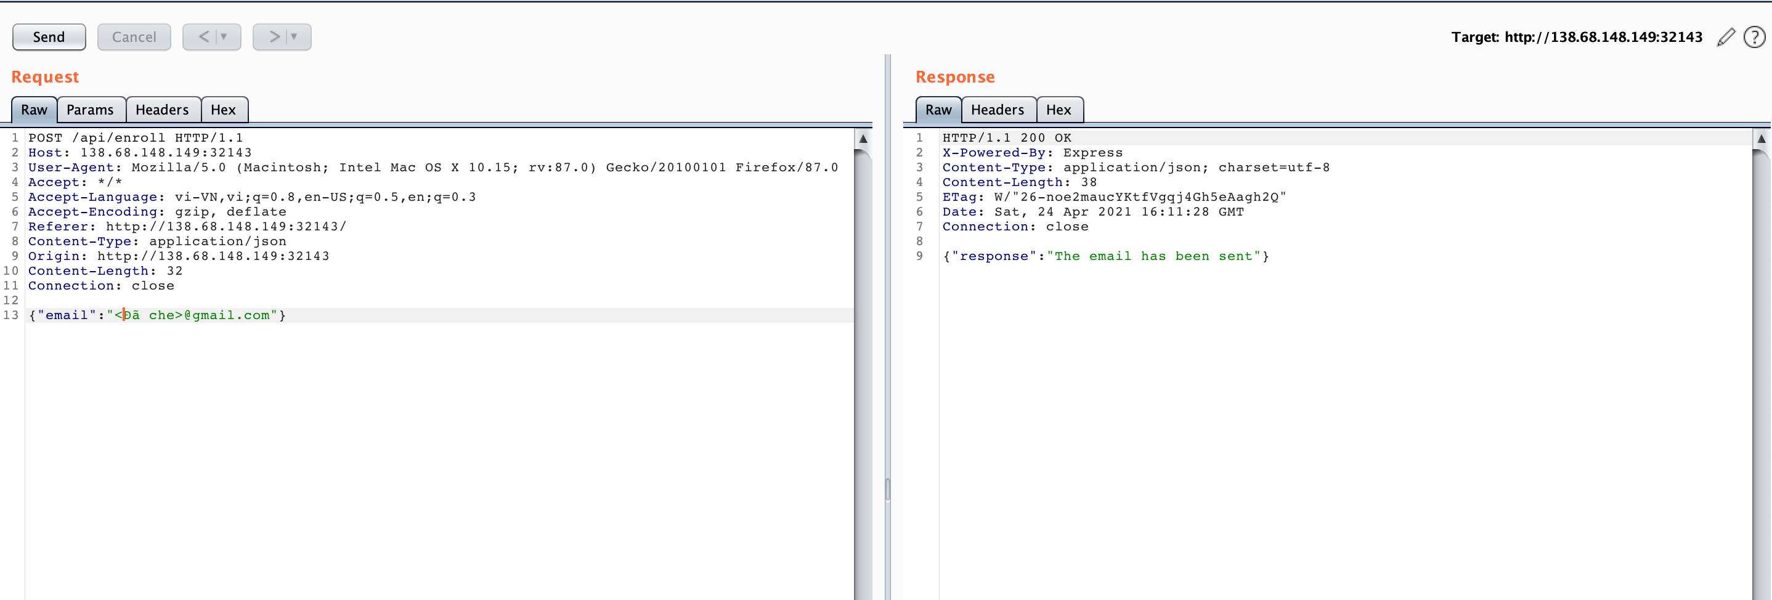Click the Referer header line
The height and width of the screenshot is (600, 1772).
coord(187,226)
